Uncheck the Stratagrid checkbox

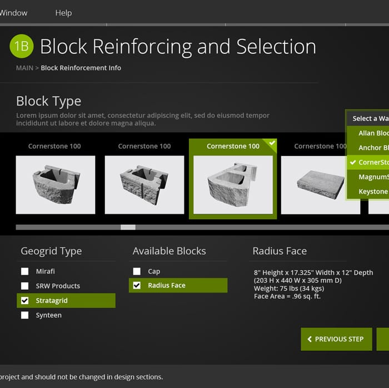25,300
